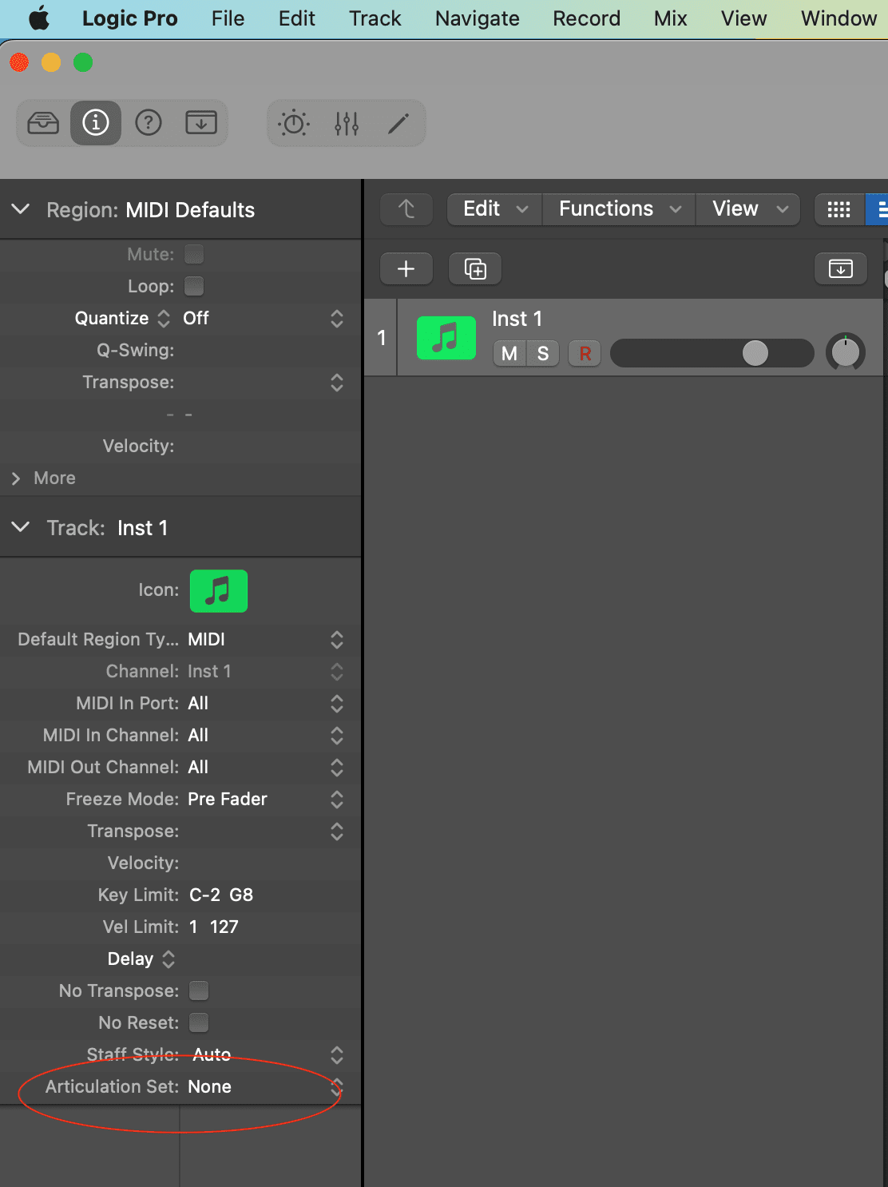The image size is (888, 1187).
Task: Open the MIDI In Channel popup
Action: pyautogui.click(x=266, y=735)
